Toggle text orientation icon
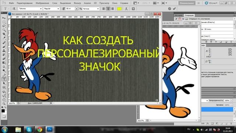Viewport: 236px width, 133px height. tap(14, 9)
